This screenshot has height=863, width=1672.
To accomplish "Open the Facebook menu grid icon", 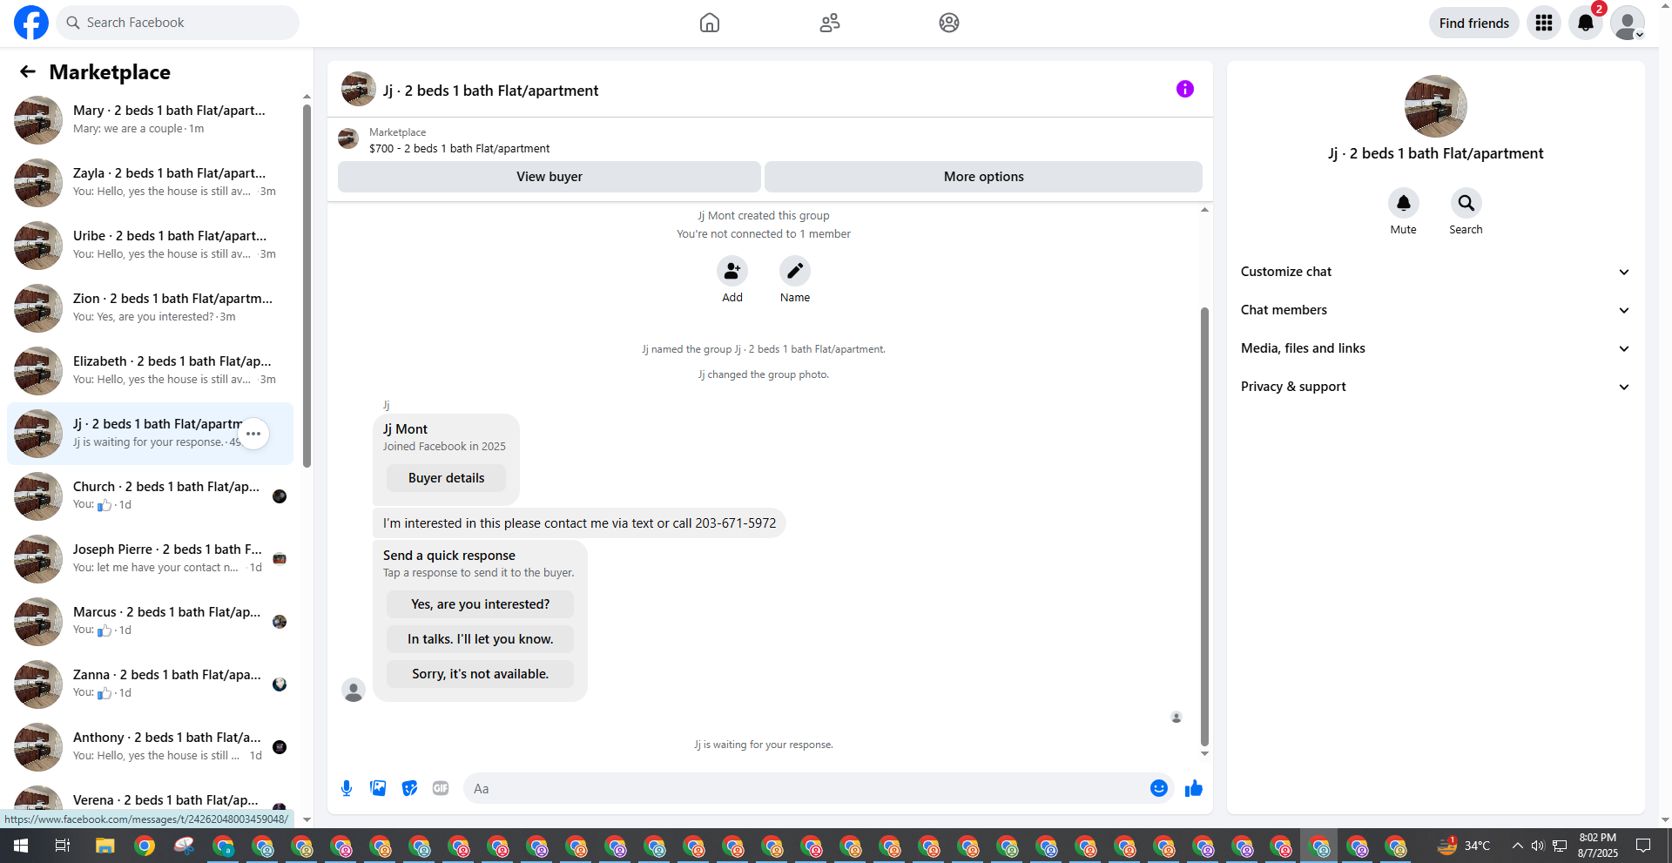I will pyautogui.click(x=1544, y=23).
